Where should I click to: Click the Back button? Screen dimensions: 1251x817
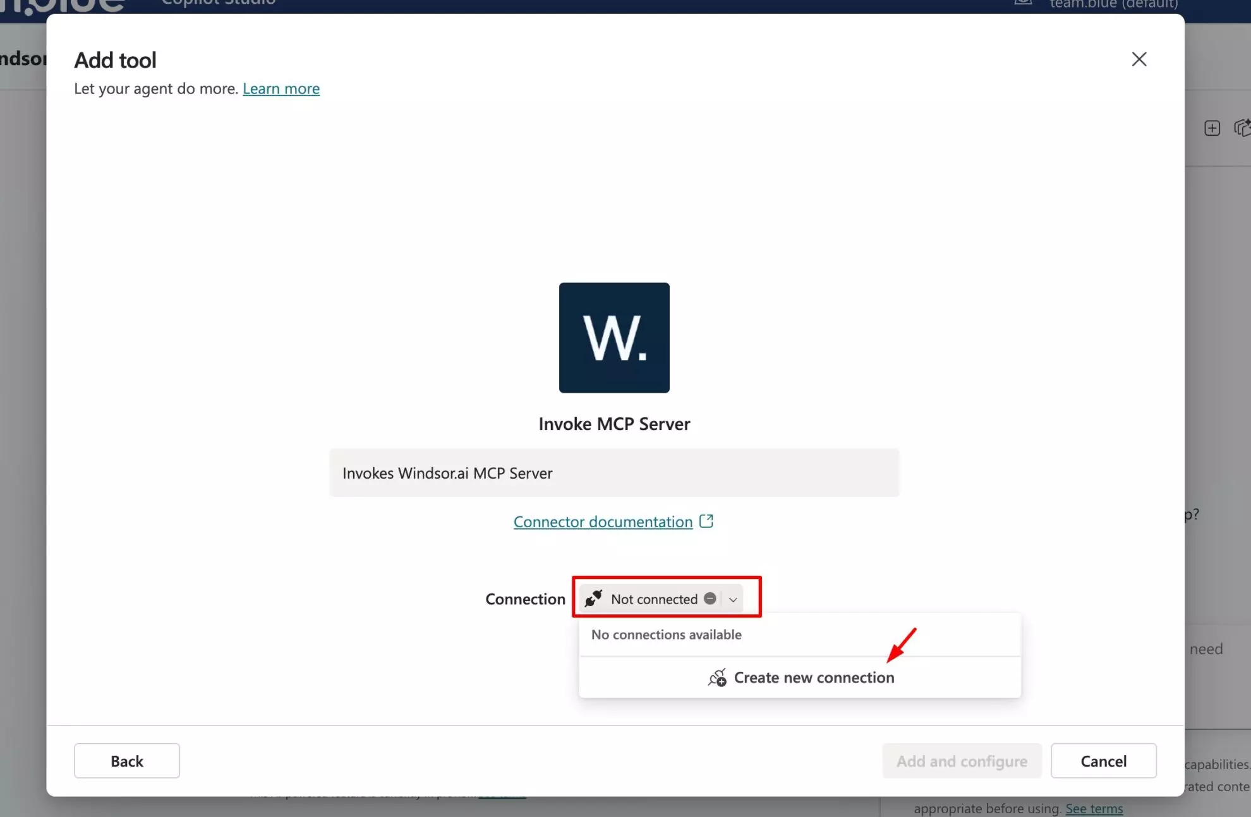(x=127, y=761)
